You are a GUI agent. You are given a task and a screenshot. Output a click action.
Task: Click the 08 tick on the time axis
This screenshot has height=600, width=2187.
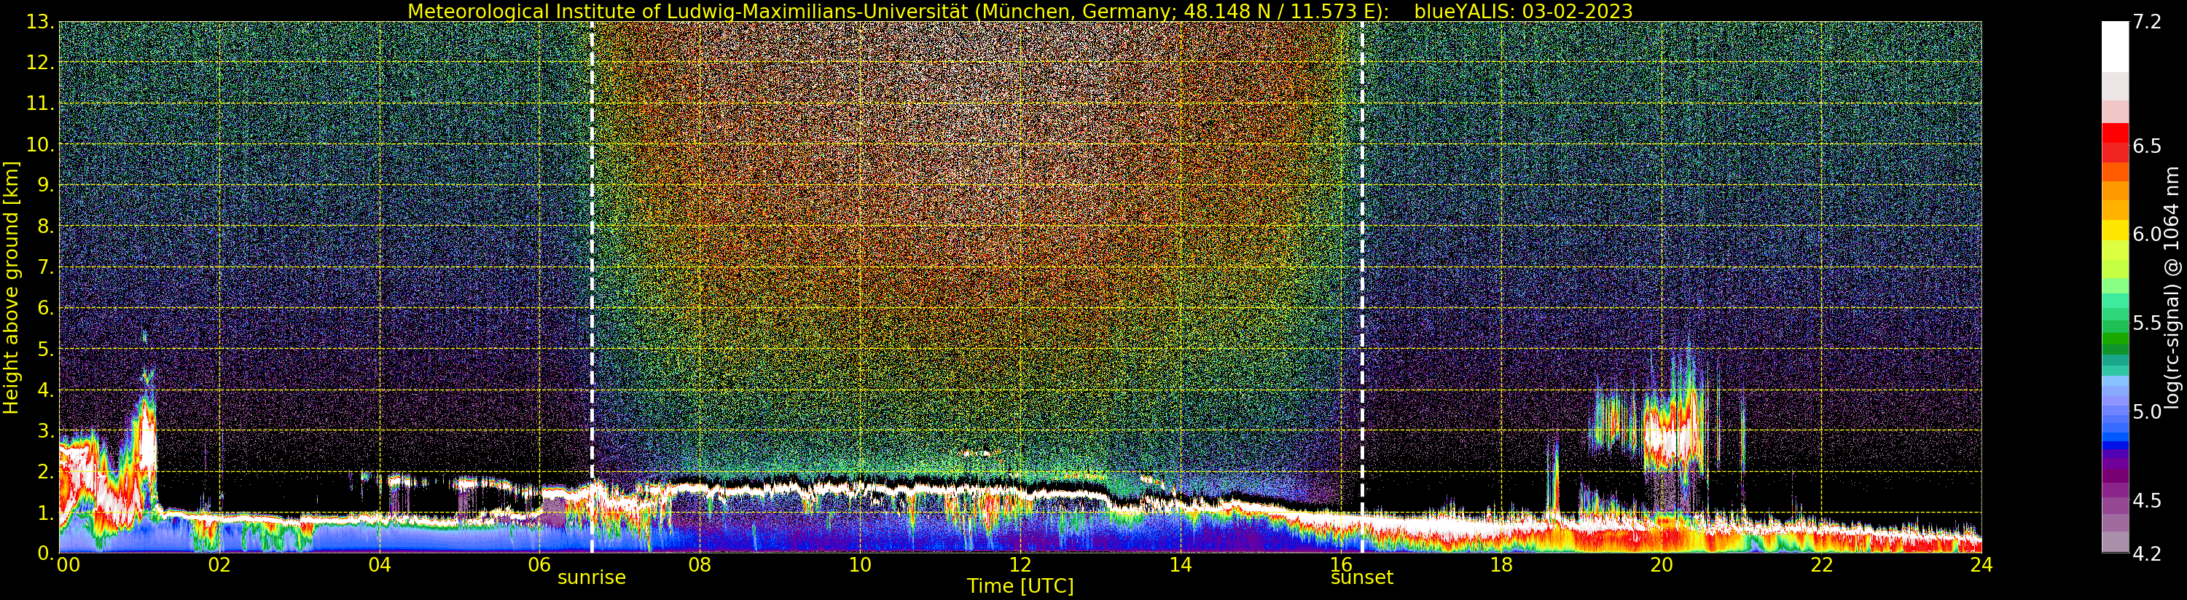[700, 564]
